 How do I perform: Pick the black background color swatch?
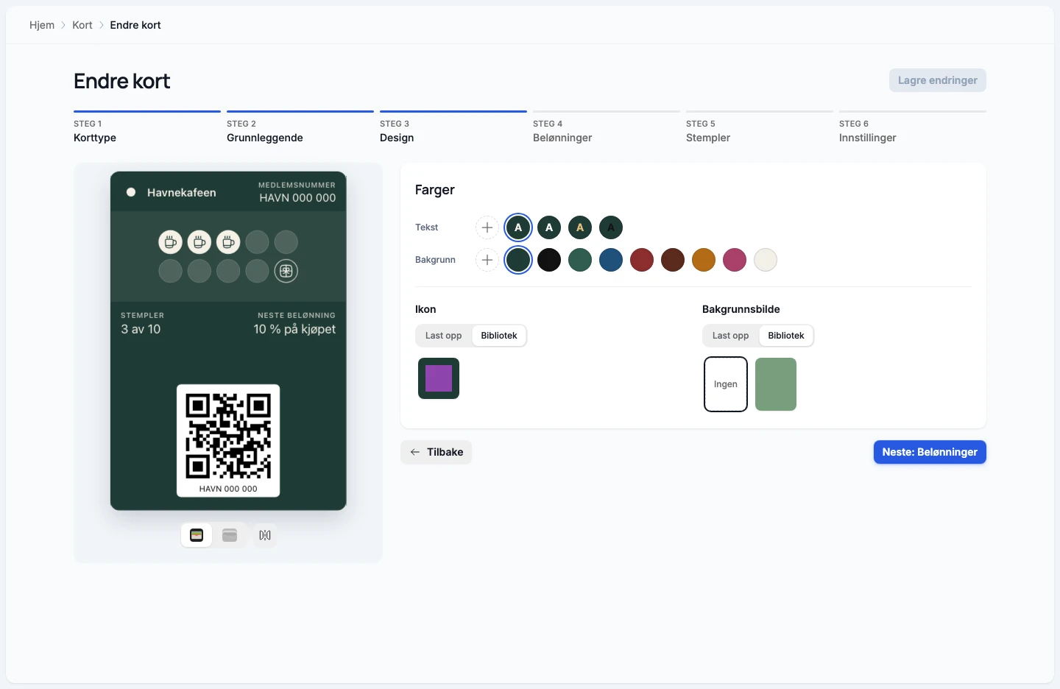click(549, 260)
